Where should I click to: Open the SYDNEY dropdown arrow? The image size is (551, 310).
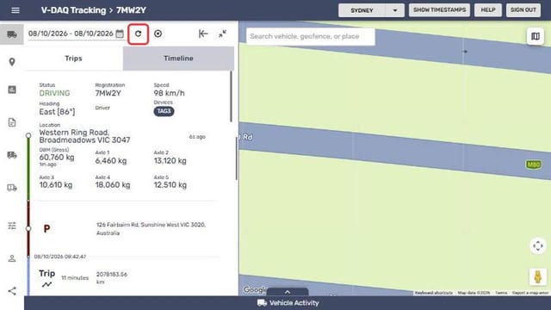(394, 10)
